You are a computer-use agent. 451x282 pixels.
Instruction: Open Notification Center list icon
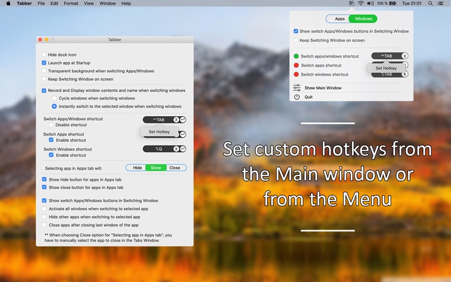point(440,3)
